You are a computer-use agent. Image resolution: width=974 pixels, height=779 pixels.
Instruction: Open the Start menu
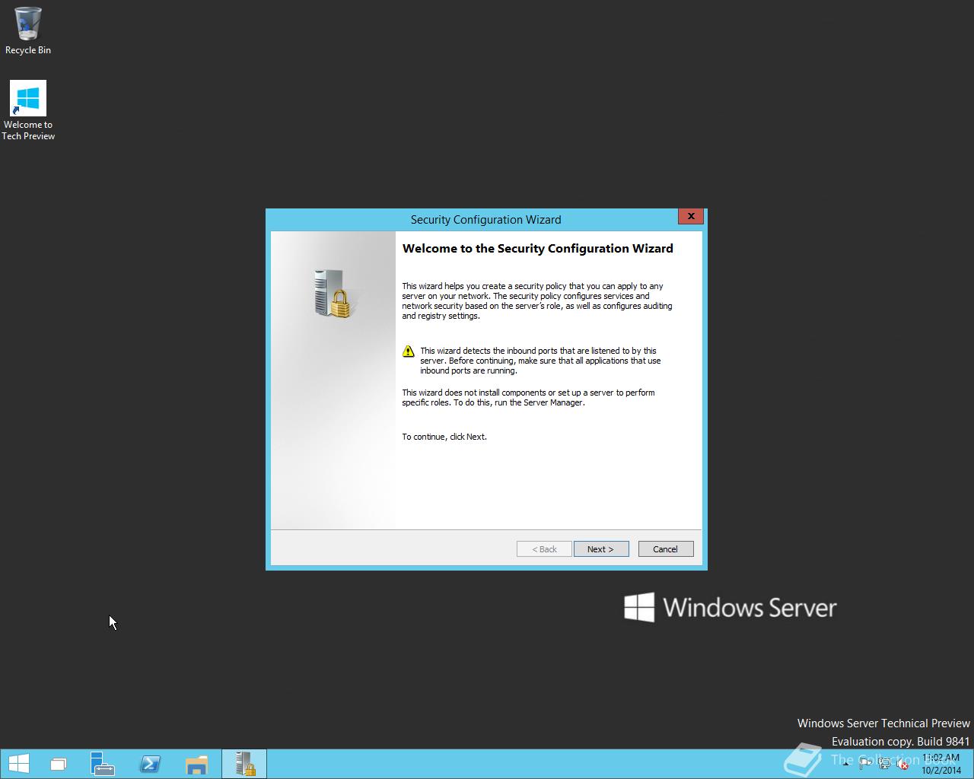(18, 764)
